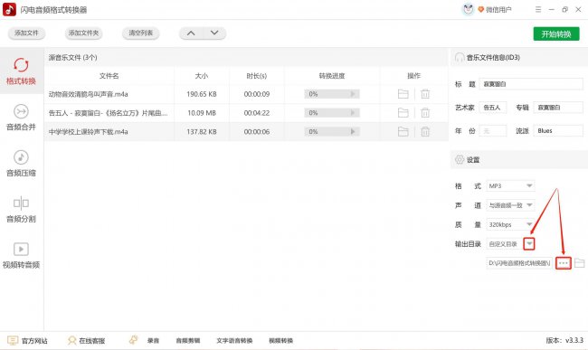
Task: Open the 视频转音频 tool
Action: (x=21, y=256)
